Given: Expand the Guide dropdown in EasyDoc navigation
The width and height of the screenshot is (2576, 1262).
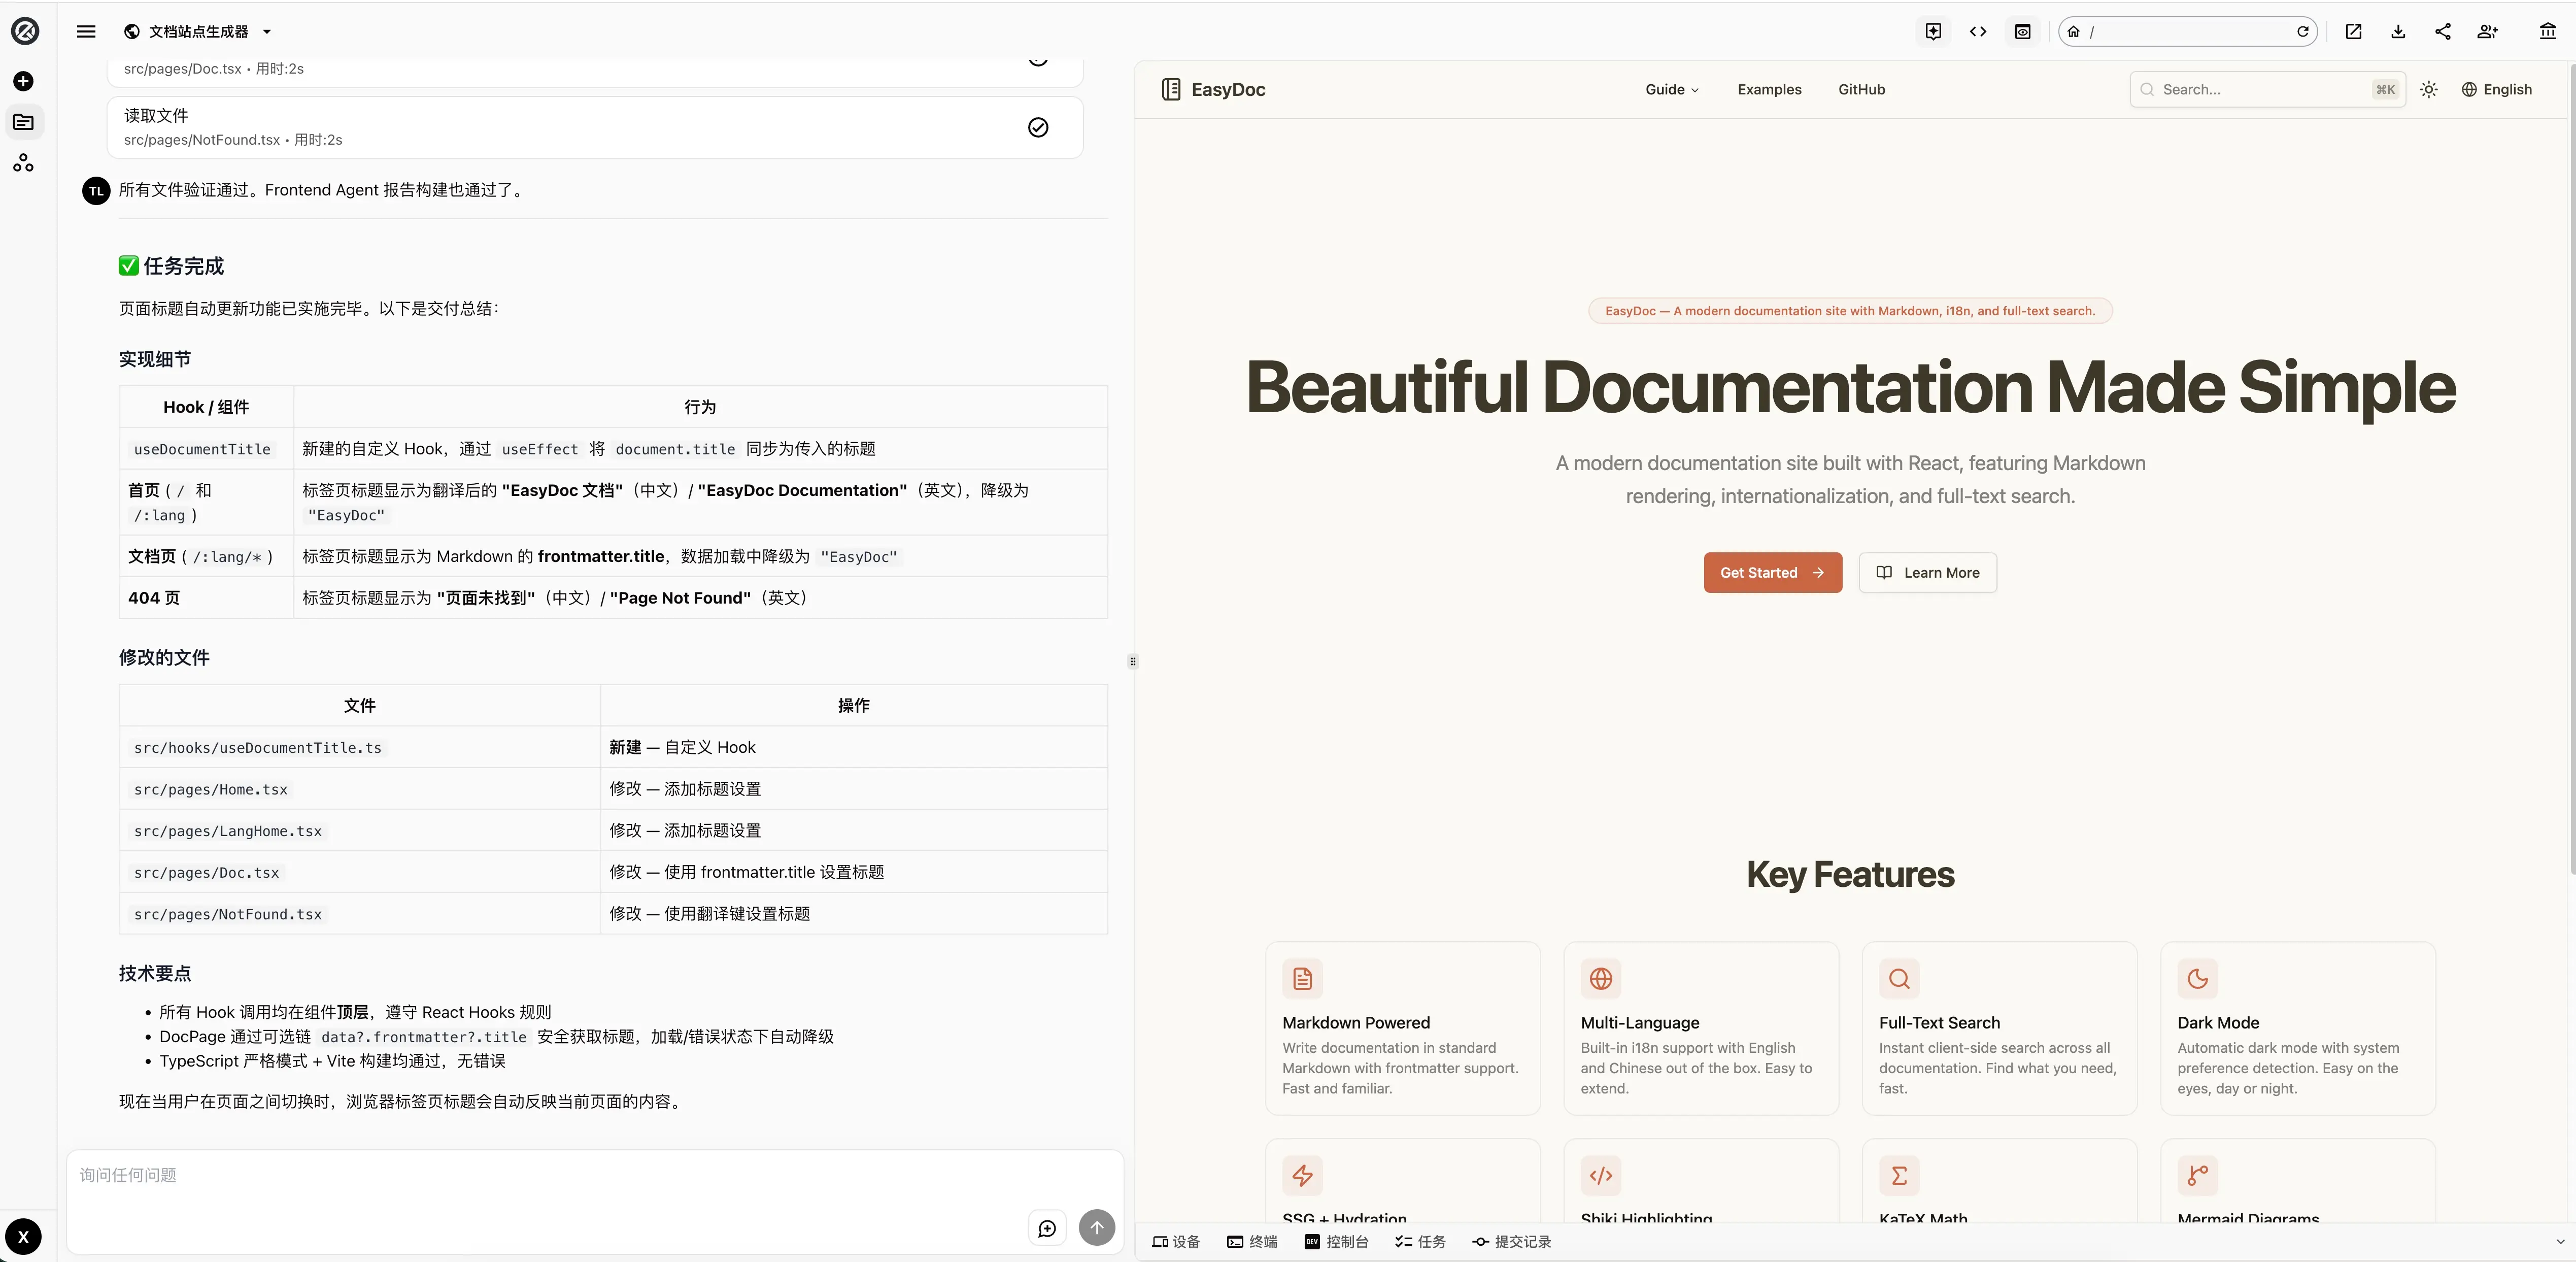Looking at the screenshot, I should click(x=1672, y=90).
